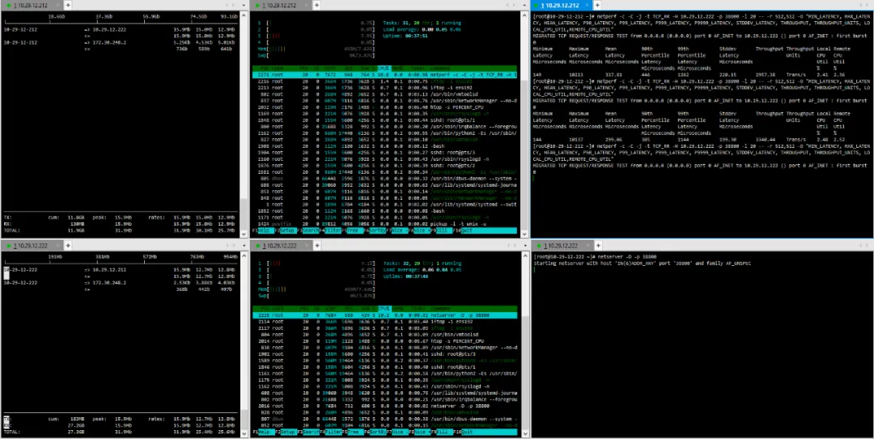The width and height of the screenshot is (874, 439).
Task: Add a new tab in the 10.29.12.212 htop pane
Action: (x=316, y=5)
